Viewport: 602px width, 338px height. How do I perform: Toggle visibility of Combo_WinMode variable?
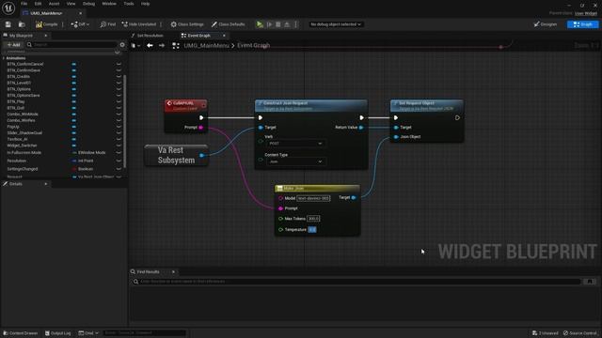[x=119, y=115]
